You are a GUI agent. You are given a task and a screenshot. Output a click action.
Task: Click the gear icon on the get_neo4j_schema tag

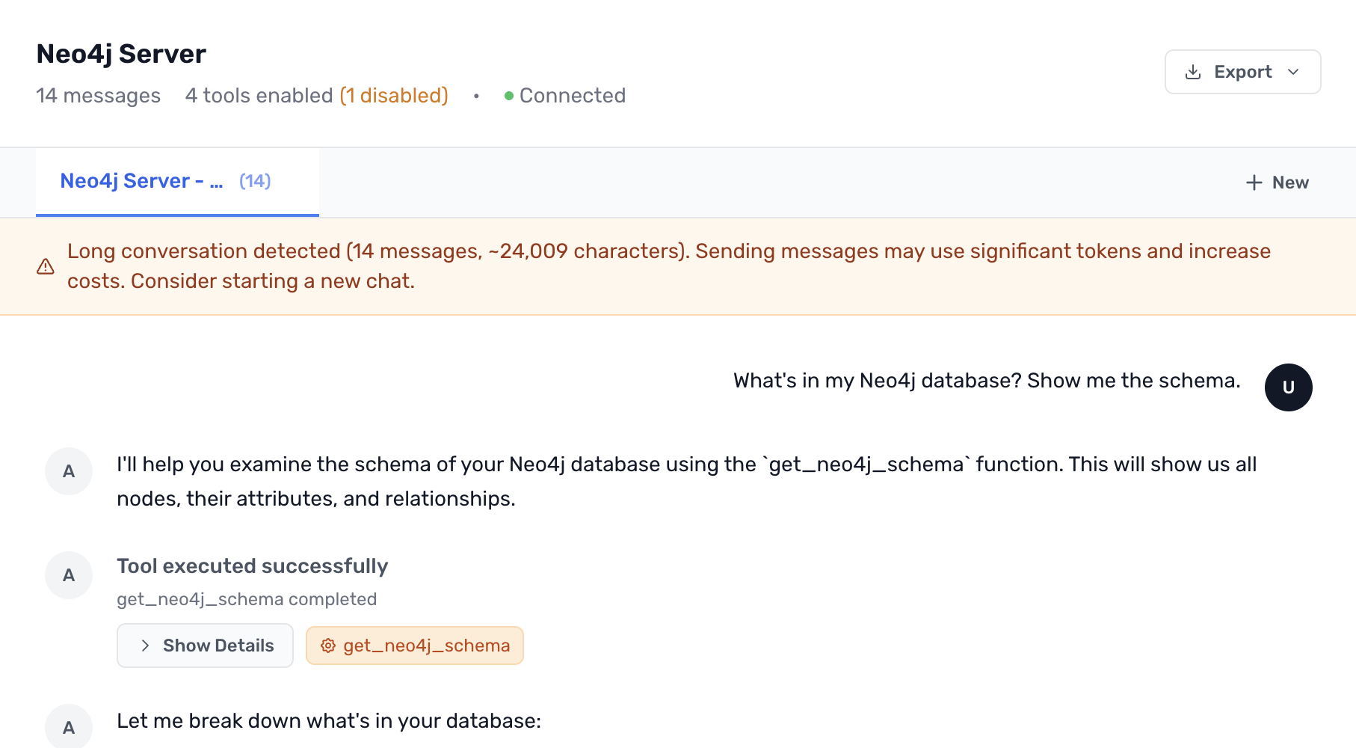pos(327,646)
